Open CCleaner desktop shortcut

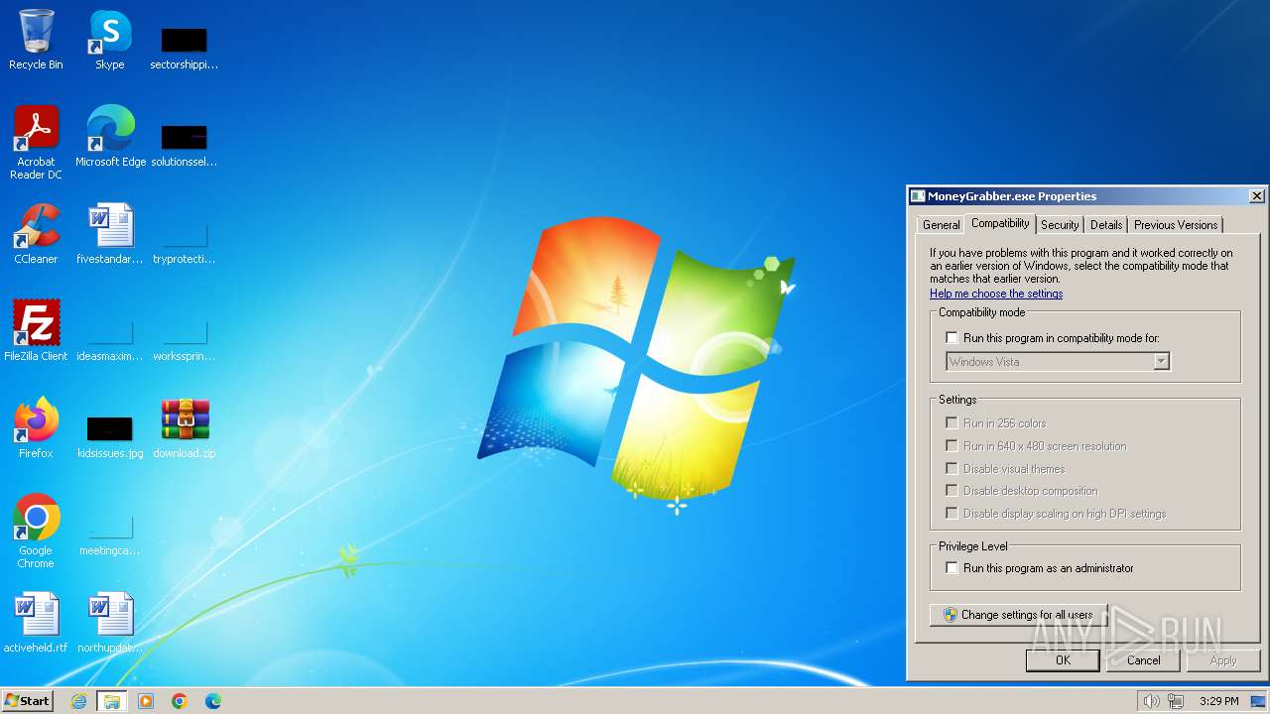tap(36, 234)
